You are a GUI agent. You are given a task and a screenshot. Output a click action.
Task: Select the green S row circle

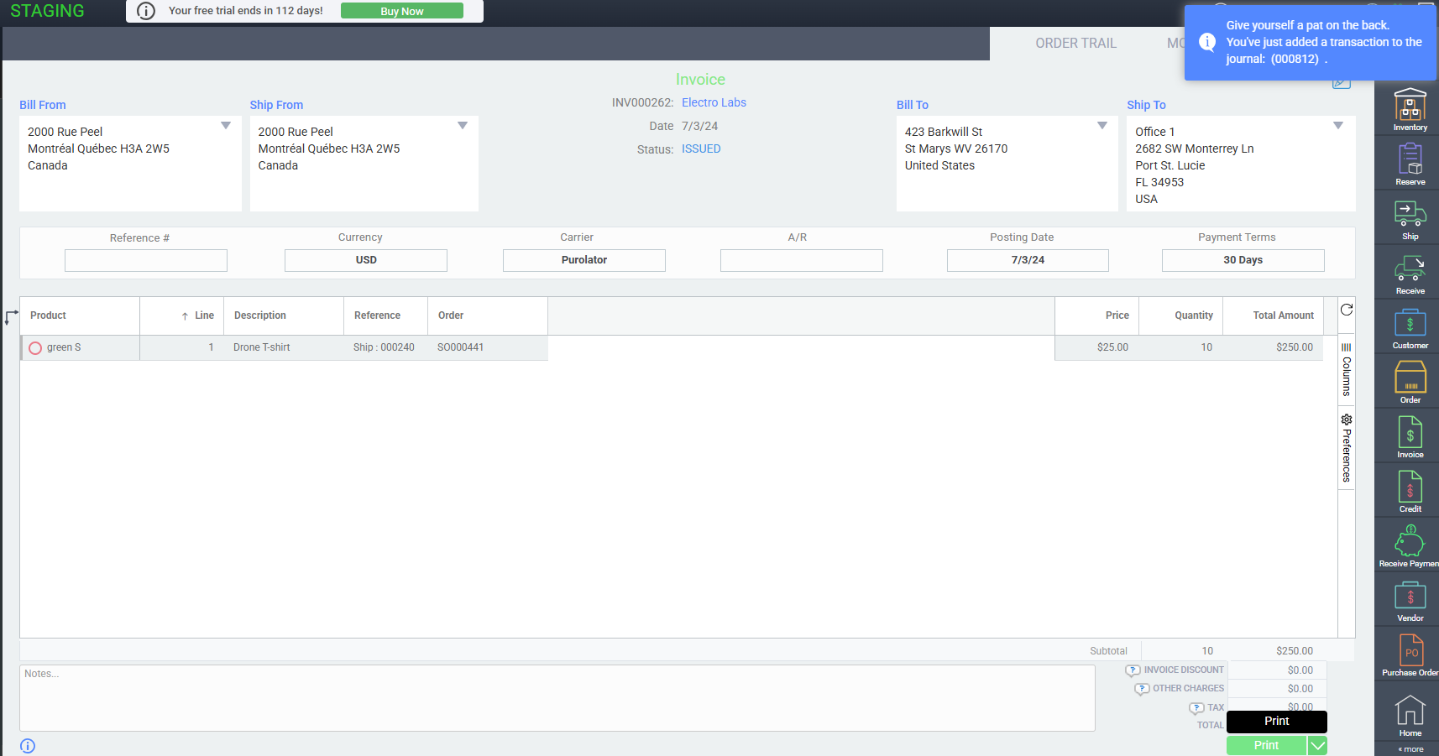[35, 348]
